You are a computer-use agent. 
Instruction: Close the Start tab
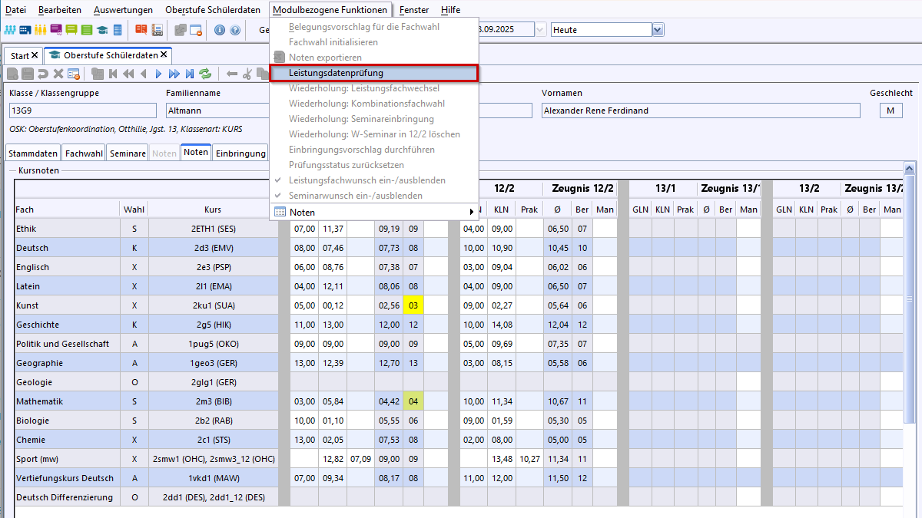pyautogui.click(x=35, y=56)
